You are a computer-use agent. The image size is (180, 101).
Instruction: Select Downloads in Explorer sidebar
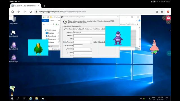tap(52, 36)
